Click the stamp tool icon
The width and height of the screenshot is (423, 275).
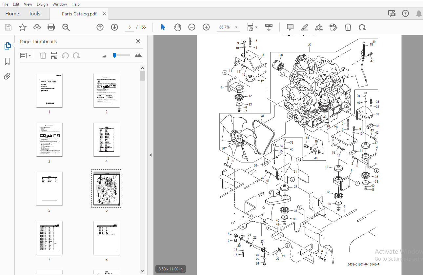[333, 27]
